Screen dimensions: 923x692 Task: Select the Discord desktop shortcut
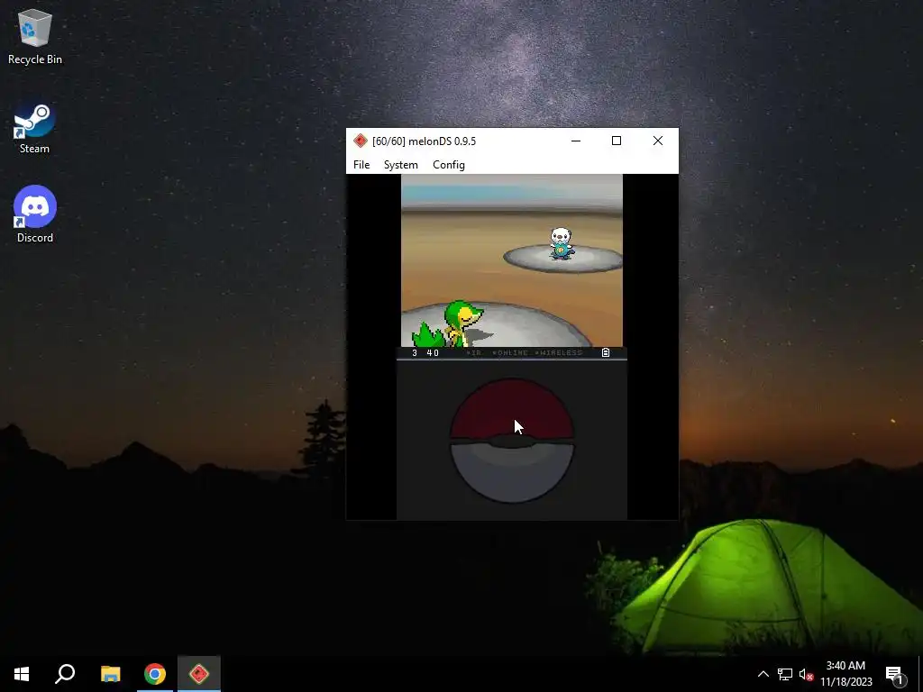tap(35, 214)
